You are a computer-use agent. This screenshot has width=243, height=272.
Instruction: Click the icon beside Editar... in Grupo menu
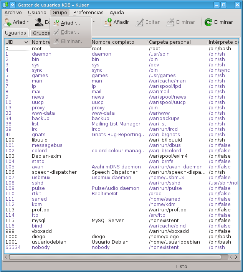56,32
